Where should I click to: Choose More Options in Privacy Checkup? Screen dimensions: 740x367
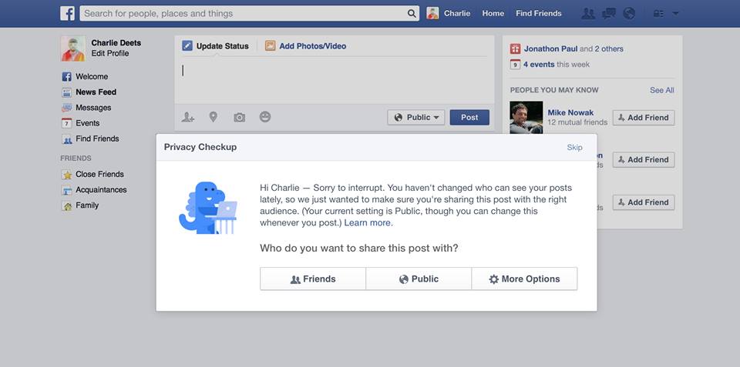tap(524, 279)
